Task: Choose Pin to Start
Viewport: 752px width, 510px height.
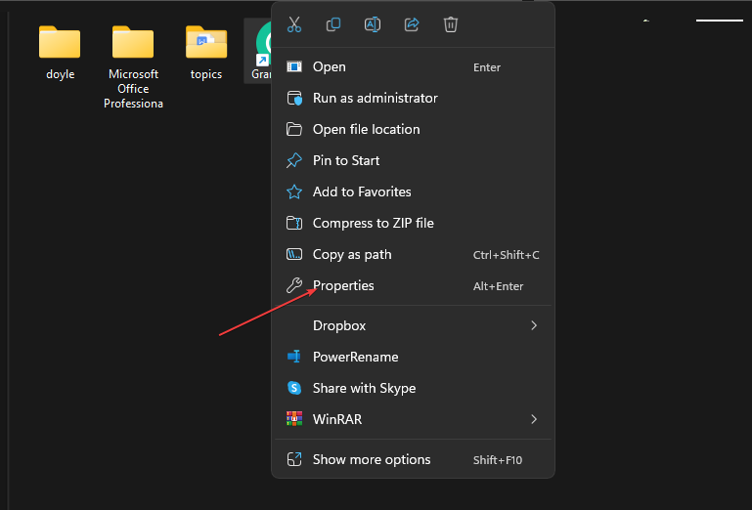Action: coord(413,160)
